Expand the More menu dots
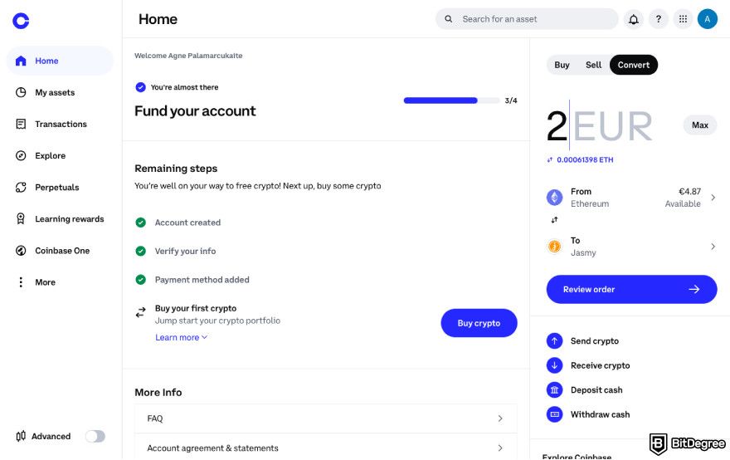Image resolution: width=730 pixels, height=460 pixels. [x=21, y=282]
